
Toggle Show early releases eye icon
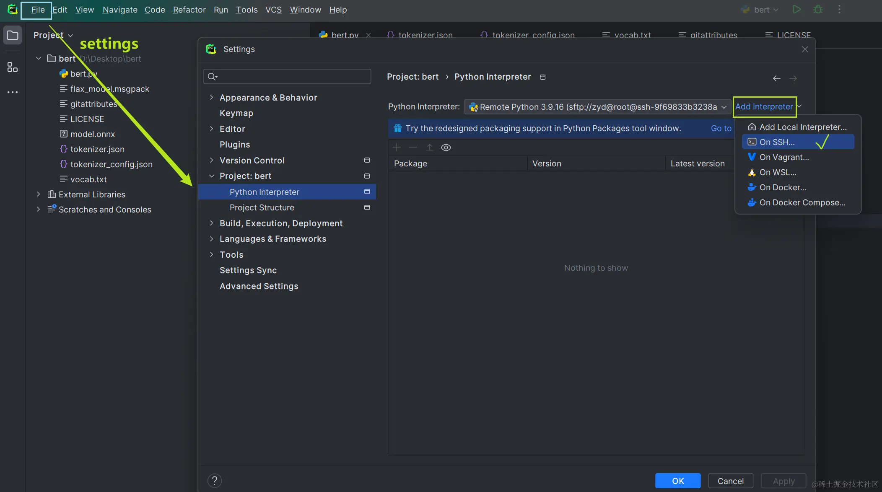click(446, 148)
